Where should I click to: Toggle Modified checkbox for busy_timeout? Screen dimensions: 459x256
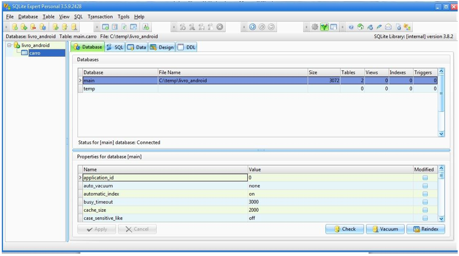(x=425, y=202)
